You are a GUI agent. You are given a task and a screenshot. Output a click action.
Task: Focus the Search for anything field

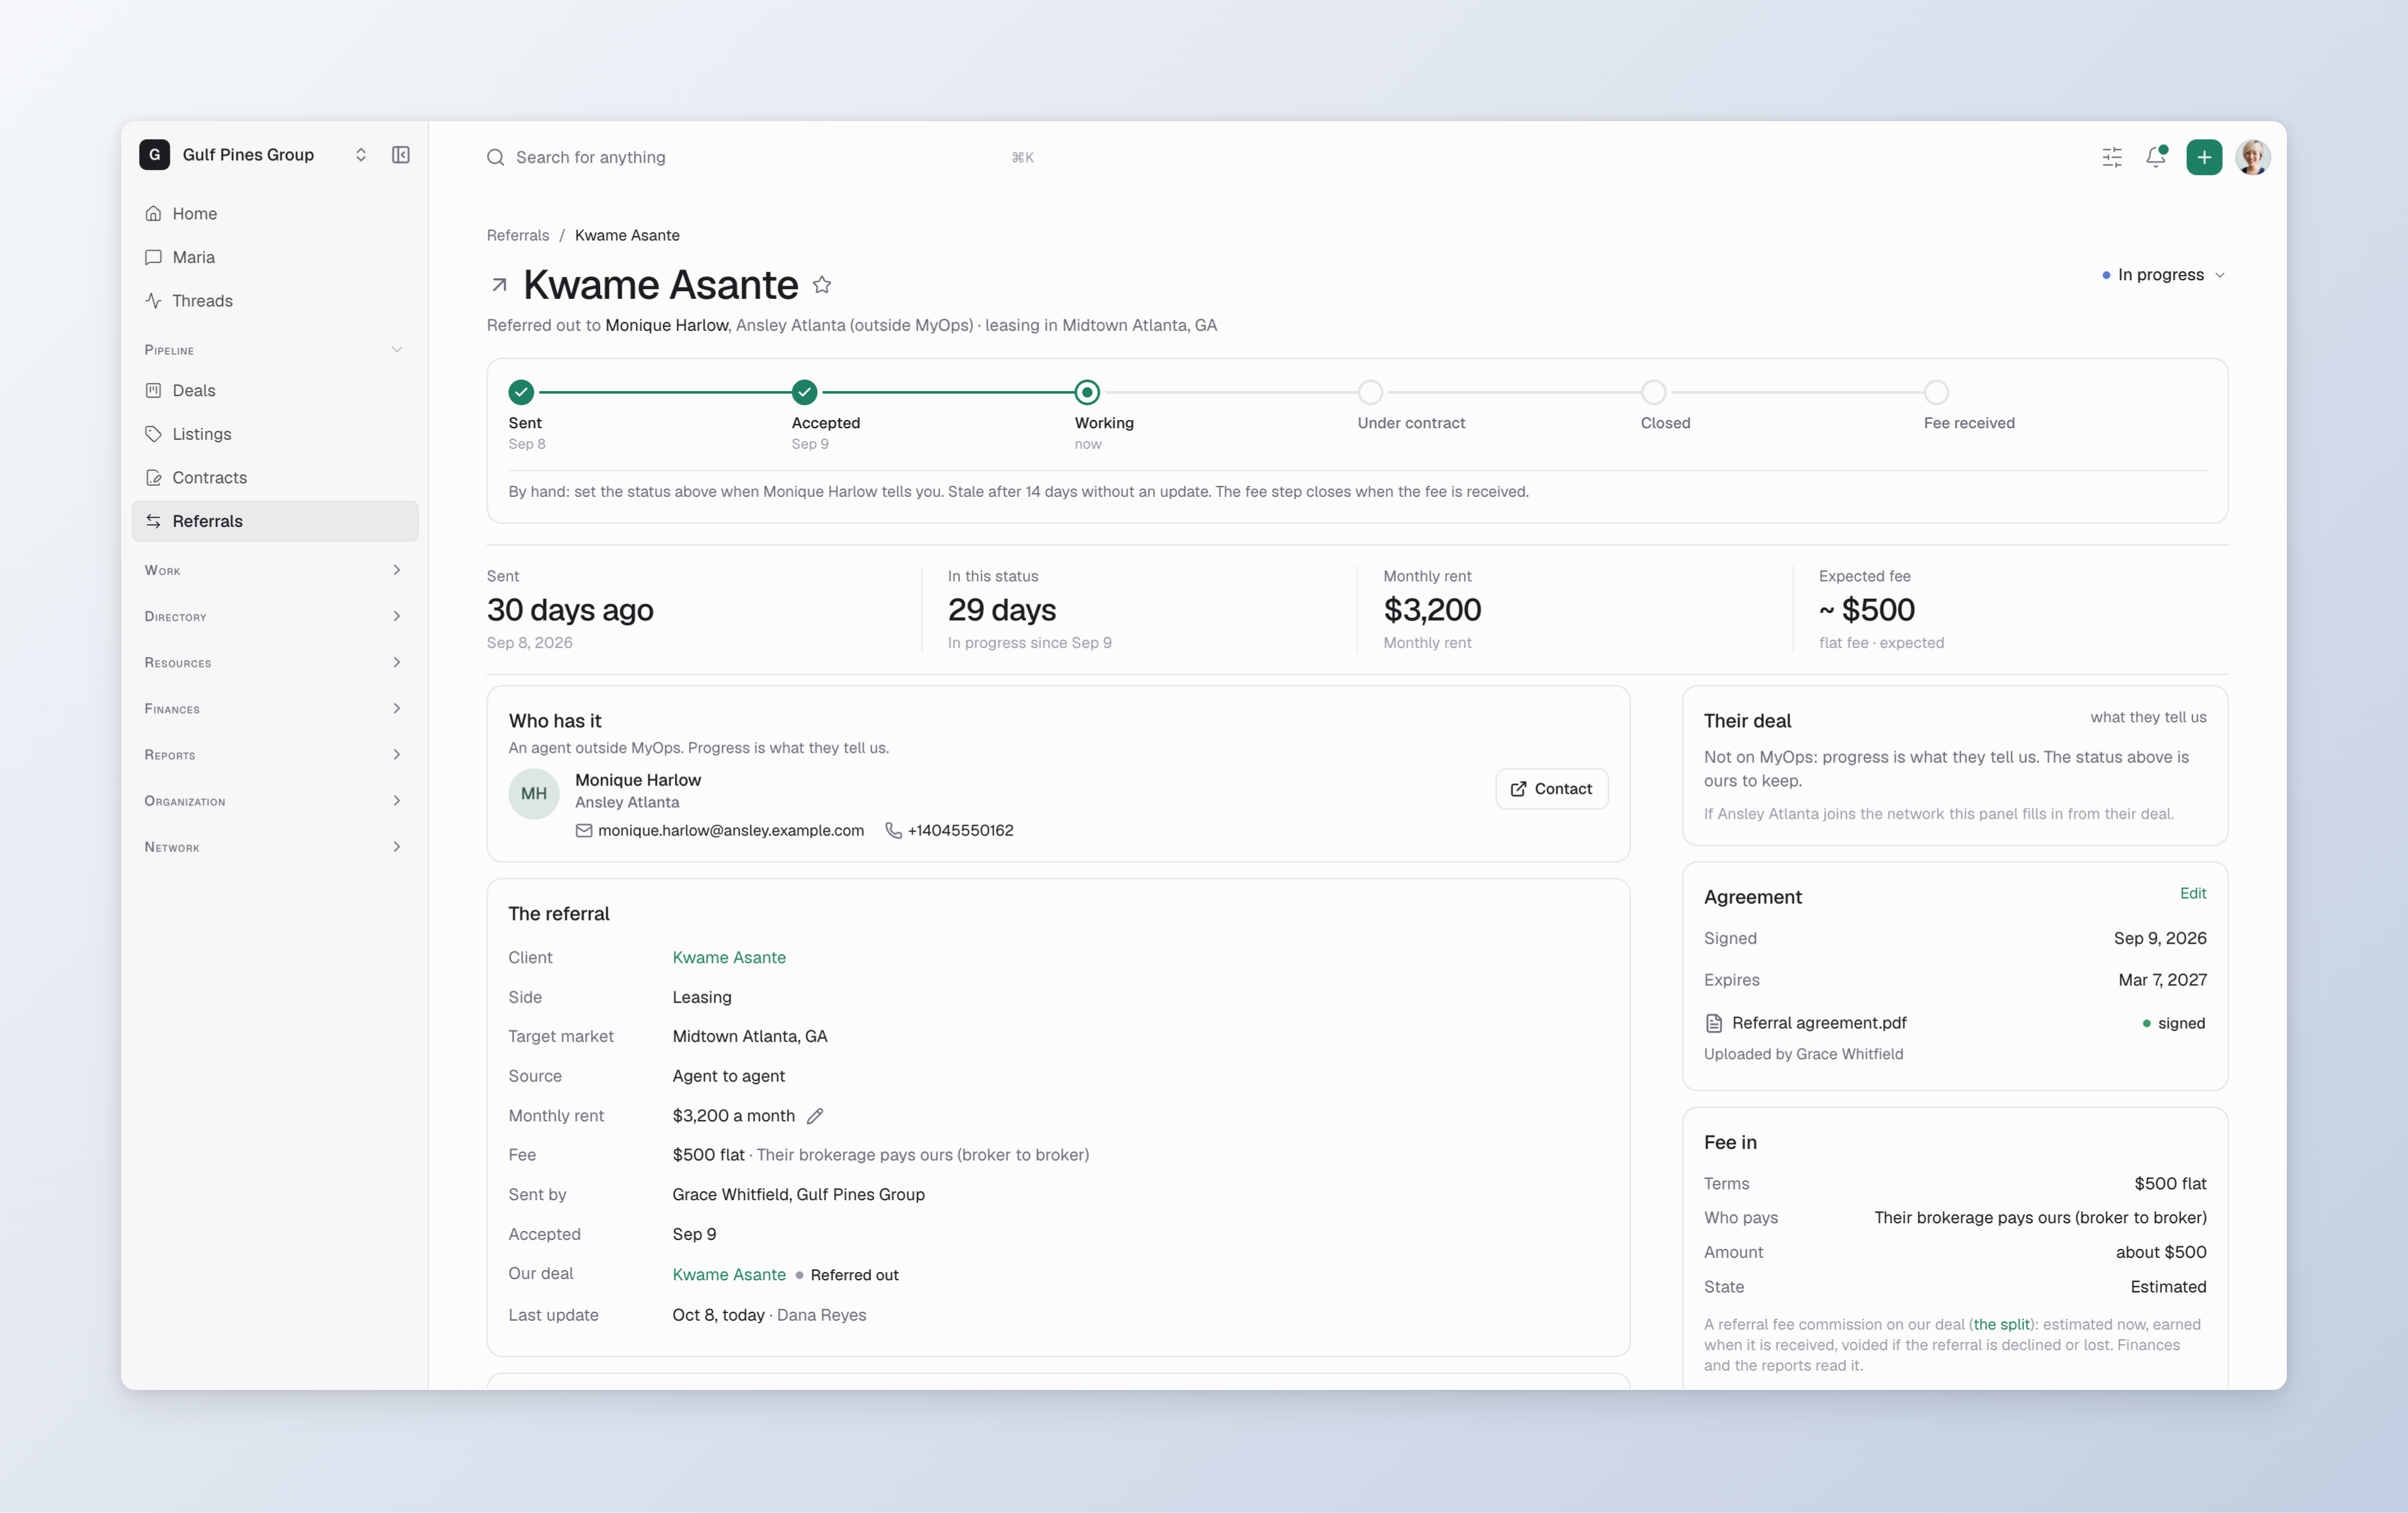coord(761,158)
